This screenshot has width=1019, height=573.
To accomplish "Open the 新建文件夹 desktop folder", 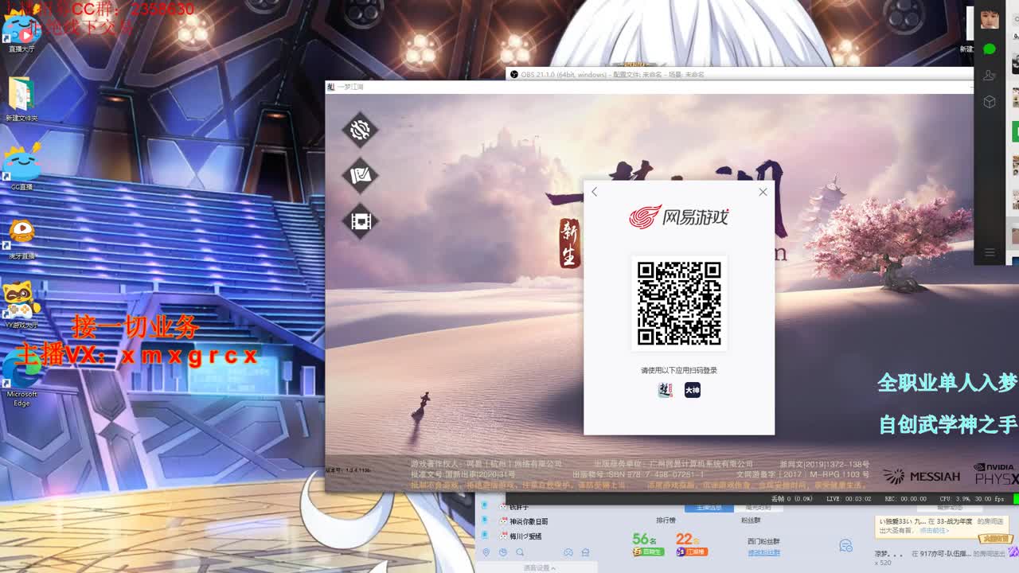I will click(x=21, y=99).
